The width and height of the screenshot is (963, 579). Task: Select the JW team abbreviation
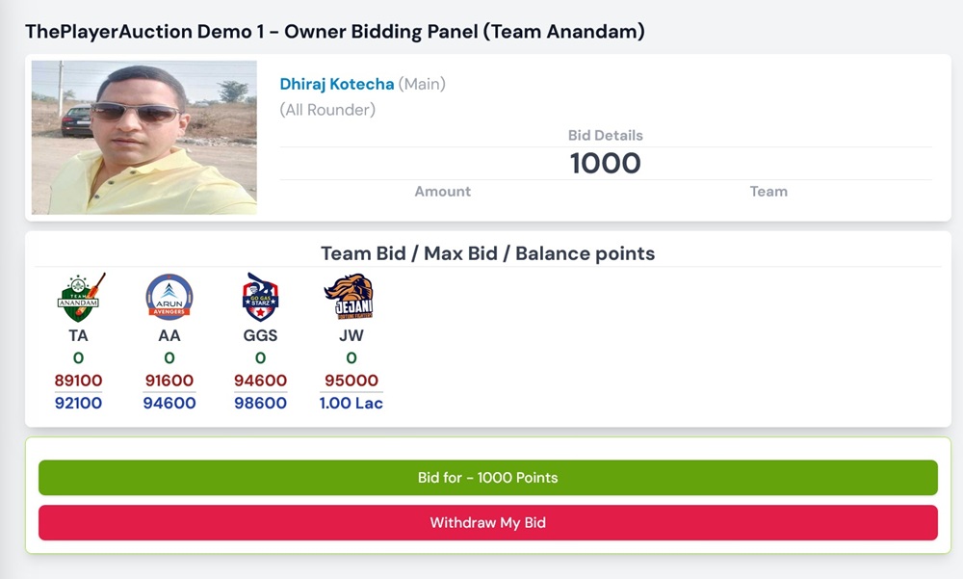[x=351, y=335]
